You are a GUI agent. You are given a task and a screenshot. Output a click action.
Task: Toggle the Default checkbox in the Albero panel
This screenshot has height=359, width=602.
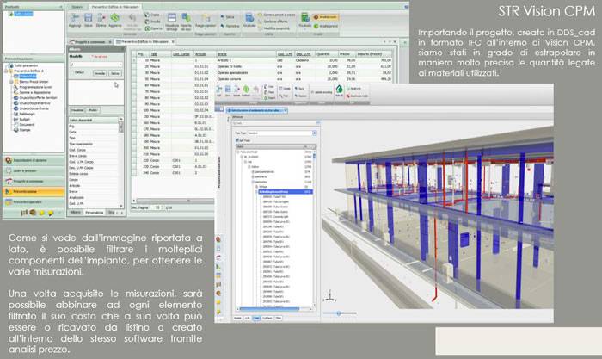point(72,72)
